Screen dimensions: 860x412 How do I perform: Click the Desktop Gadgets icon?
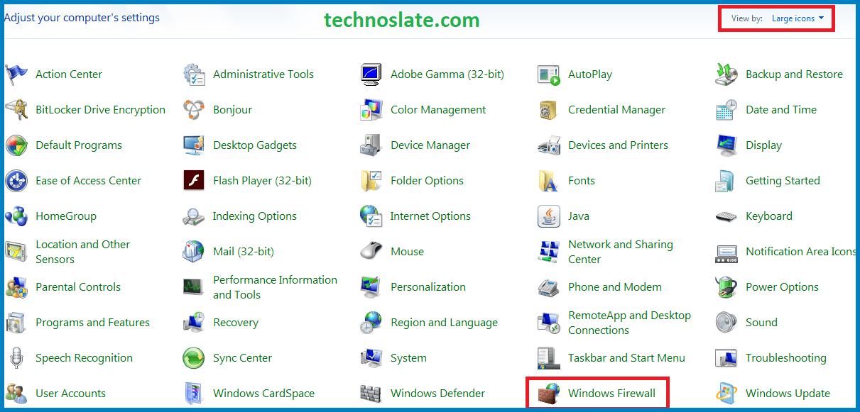tap(194, 145)
